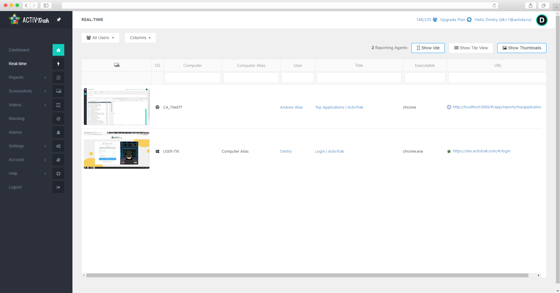The height and width of the screenshot is (293, 560).
Task: Click the pin sidebar icon
Action: (x=59, y=20)
